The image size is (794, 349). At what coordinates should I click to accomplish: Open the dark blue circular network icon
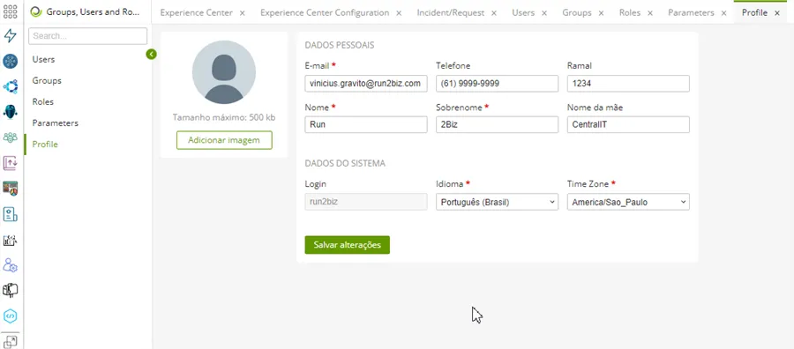(10, 61)
